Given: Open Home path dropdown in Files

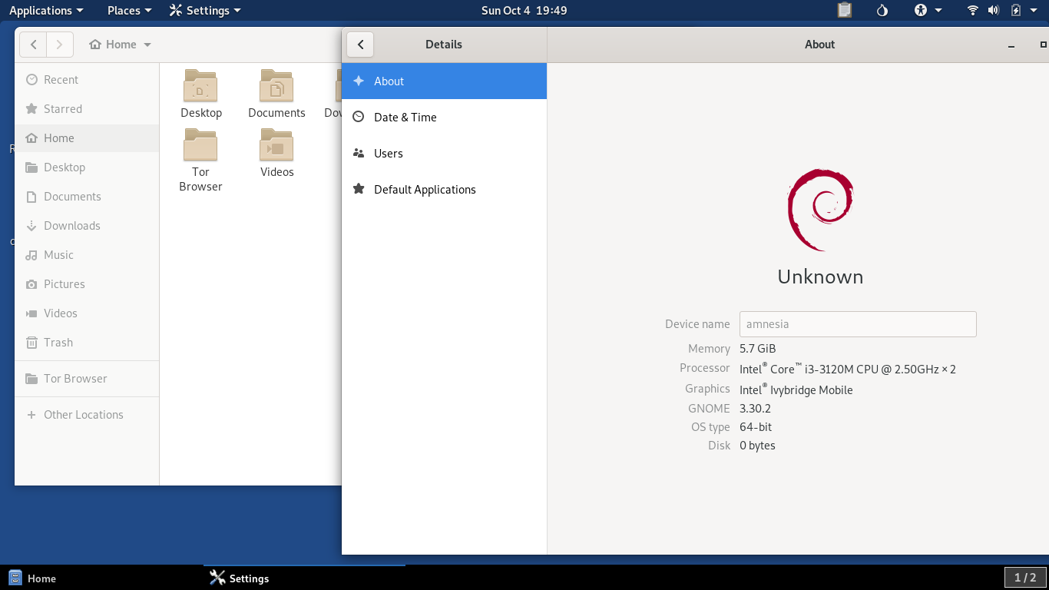Looking at the screenshot, I should pyautogui.click(x=121, y=45).
